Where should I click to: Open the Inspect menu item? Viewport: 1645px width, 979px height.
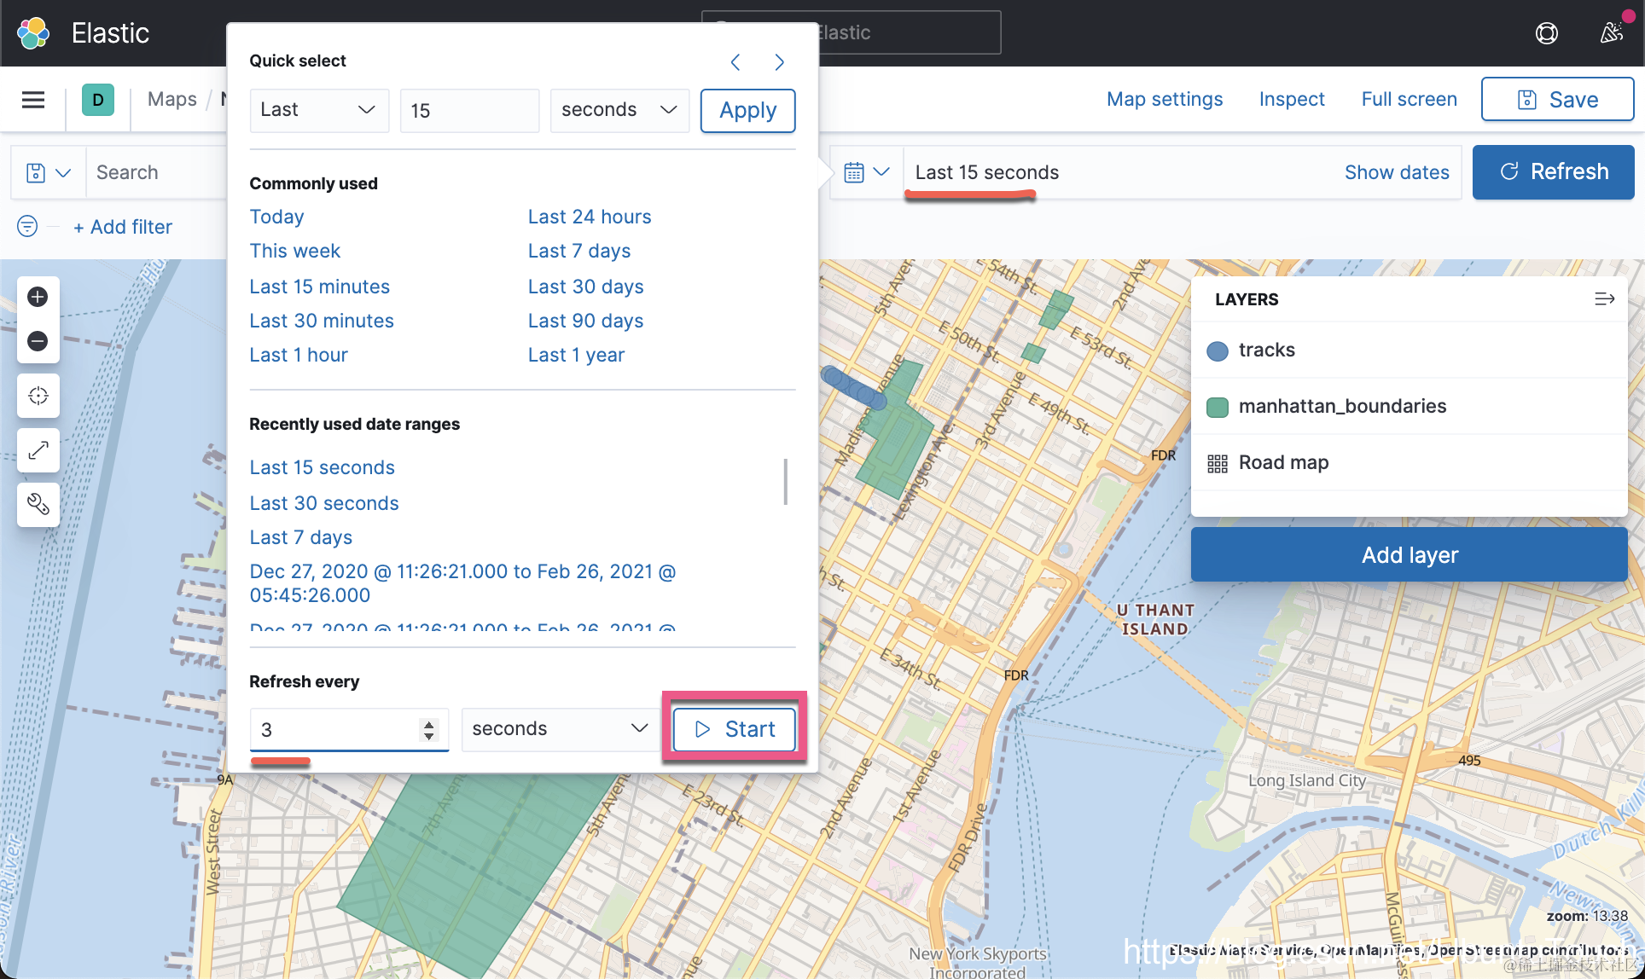(x=1291, y=100)
